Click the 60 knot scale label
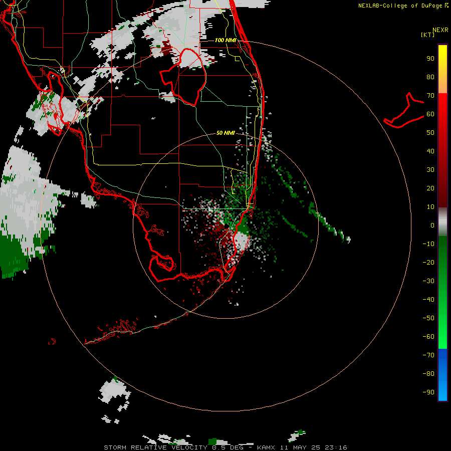The width and height of the screenshot is (451, 451). coord(430,114)
